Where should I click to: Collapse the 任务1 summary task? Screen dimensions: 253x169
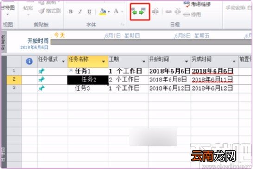[71, 70]
